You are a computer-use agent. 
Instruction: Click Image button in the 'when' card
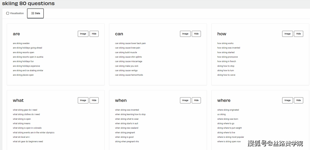coord(185,100)
